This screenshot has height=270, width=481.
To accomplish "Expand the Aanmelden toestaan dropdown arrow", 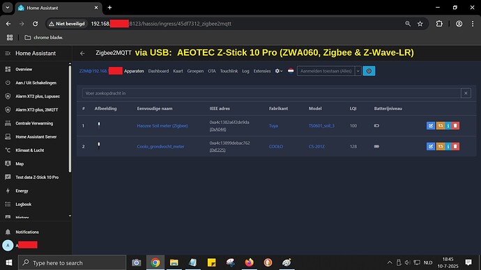I will [358, 71].
